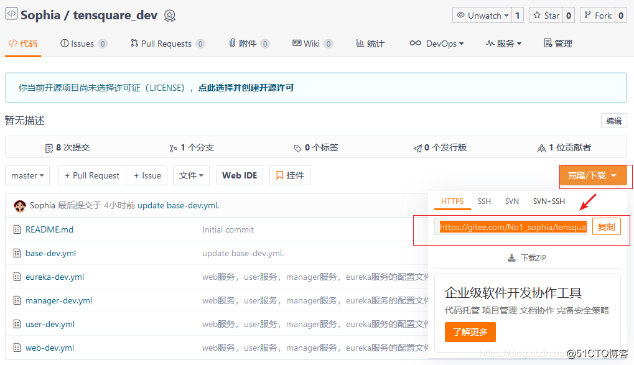Image resolution: width=634 pixels, height=365 pixels.
Task: Click the Unwatch count 1
Action: (x=518, y=16)
